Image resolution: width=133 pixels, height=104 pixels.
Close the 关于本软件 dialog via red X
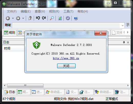(101, 33)
